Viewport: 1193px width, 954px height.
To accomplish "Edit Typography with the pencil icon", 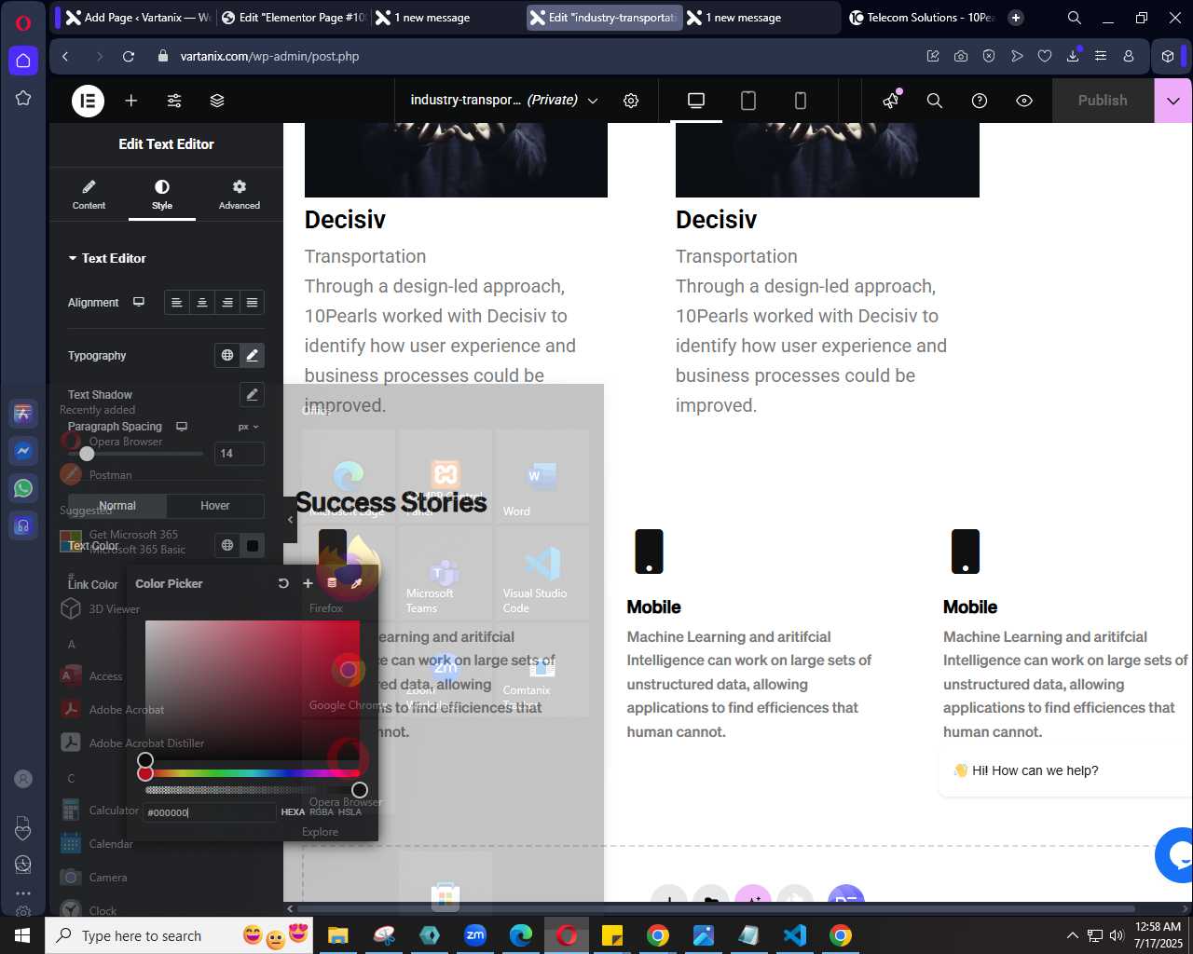I will [x=252, y=355].
